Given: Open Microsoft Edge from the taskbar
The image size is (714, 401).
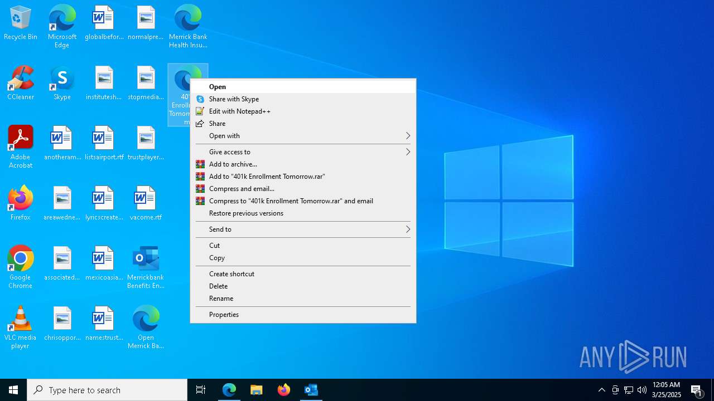Looking at the screenshot, I should click(x=229, y=390).
